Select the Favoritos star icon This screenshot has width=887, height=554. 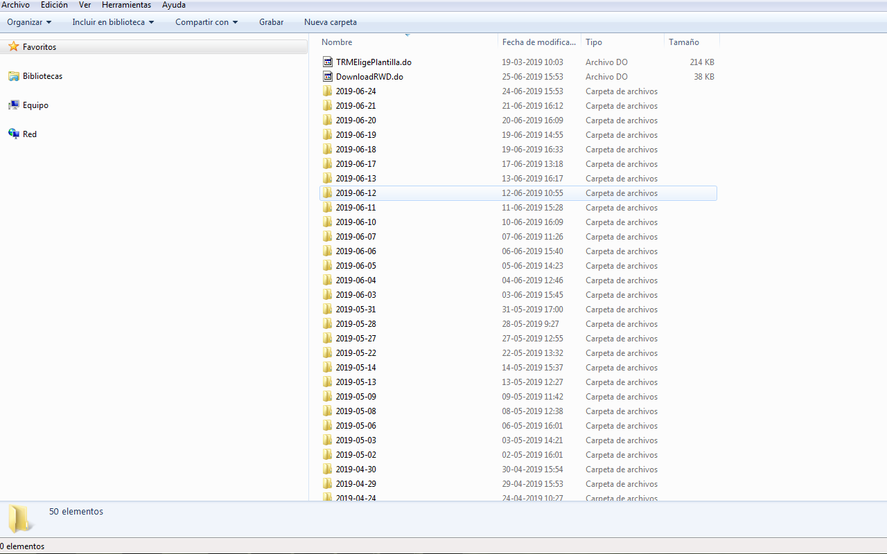(14, 47)
